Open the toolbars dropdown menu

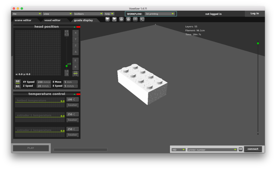point(88,14)
